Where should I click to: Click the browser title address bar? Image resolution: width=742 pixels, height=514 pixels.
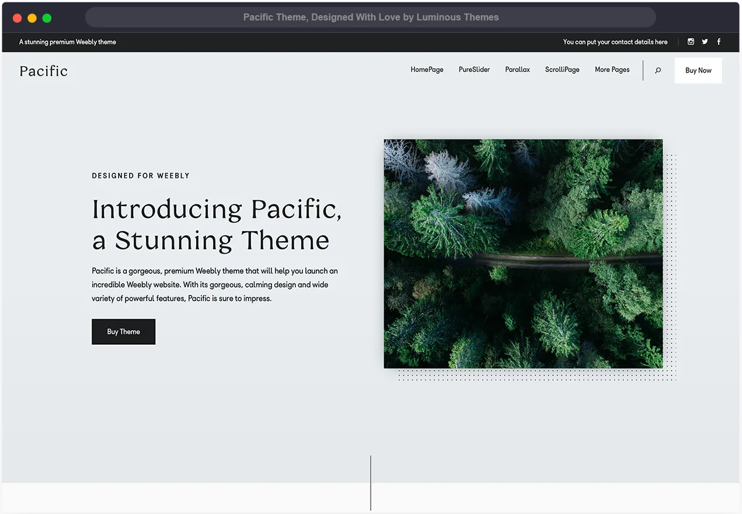pyautogui.click(x=371, y=18)
